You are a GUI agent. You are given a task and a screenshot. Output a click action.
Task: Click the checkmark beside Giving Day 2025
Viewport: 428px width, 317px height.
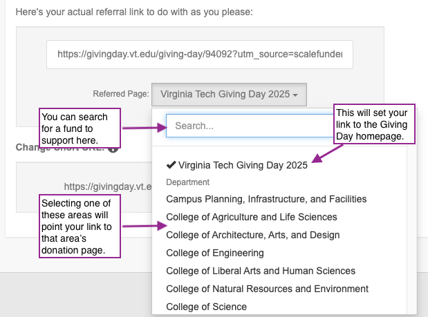[x=171, y=165]
